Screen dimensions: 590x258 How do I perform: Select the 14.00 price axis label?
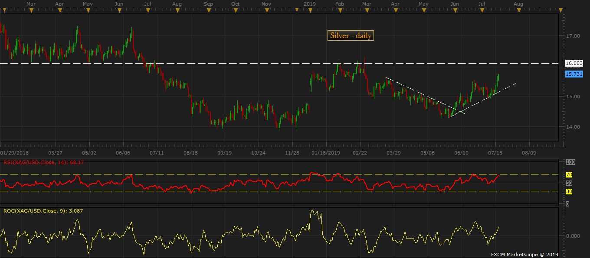[x=574, y=127]
